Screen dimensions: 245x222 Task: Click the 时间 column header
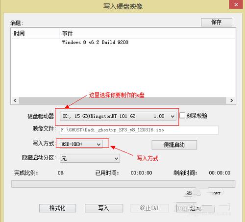(35, 34)
